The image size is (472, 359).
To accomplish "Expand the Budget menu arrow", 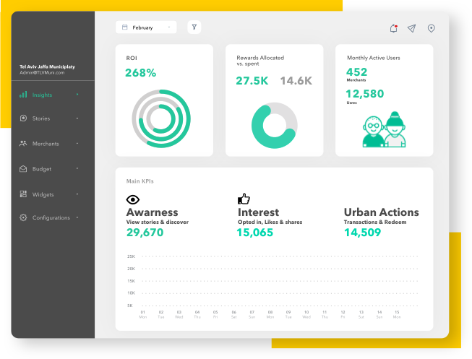I will (x=77, y=169).
